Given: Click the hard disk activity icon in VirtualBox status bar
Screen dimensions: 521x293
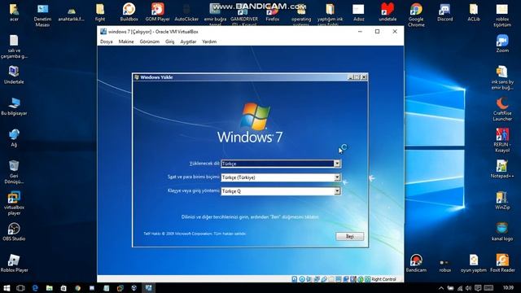Looking at the screenshot, I should [295, 279].
